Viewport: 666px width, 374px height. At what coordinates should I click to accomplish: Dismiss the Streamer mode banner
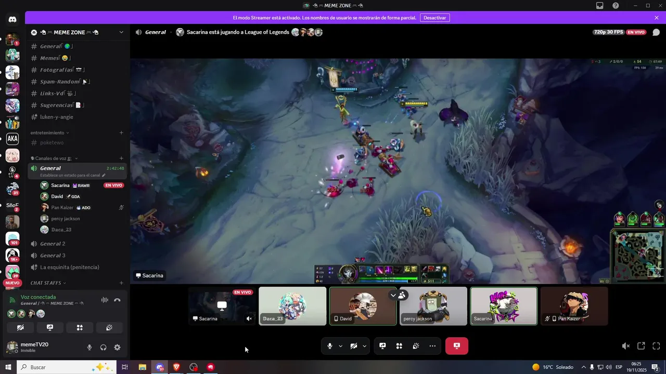click(x=657, y=18)
